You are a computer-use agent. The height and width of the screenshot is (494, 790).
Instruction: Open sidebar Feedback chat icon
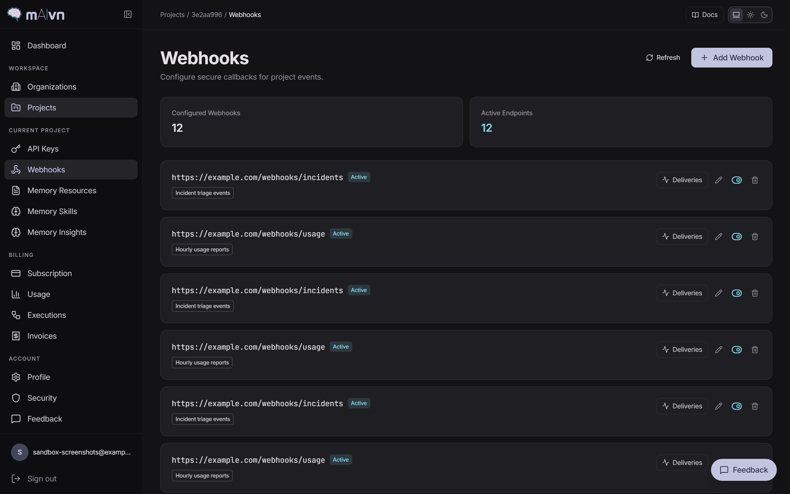[16, 419]
